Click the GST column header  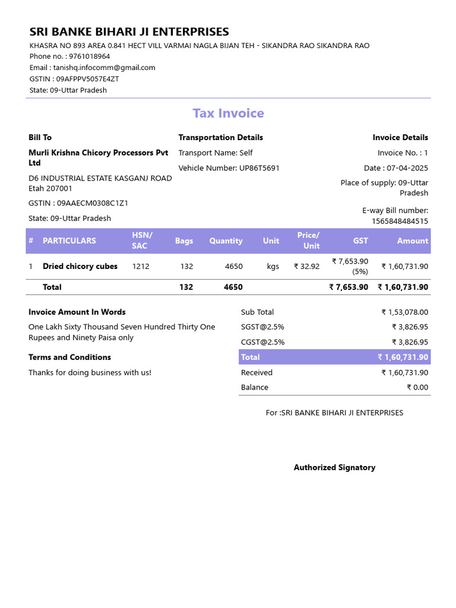click(x=360, y=241)
